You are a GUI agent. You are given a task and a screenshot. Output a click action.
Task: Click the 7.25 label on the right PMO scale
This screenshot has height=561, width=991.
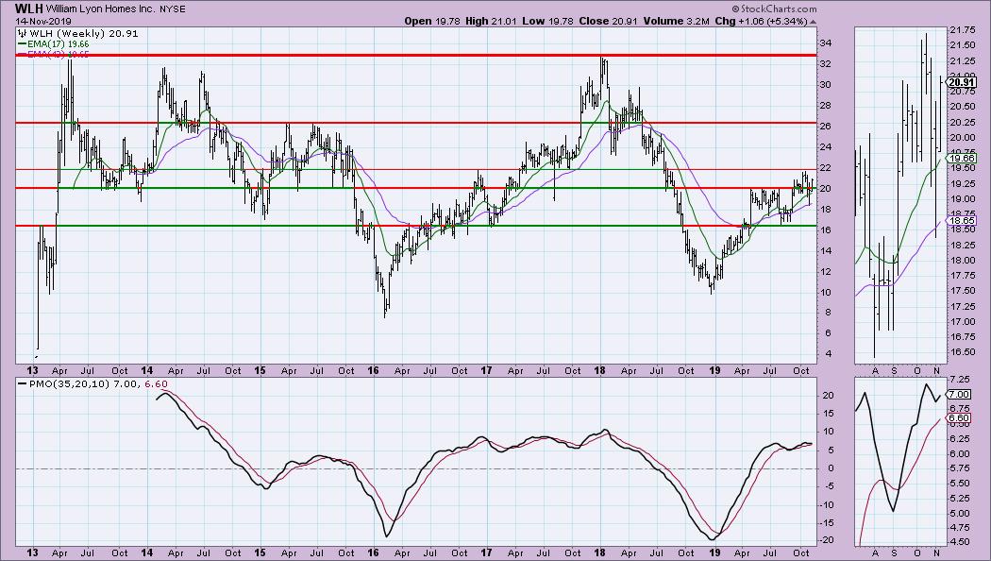click(960, 379)
